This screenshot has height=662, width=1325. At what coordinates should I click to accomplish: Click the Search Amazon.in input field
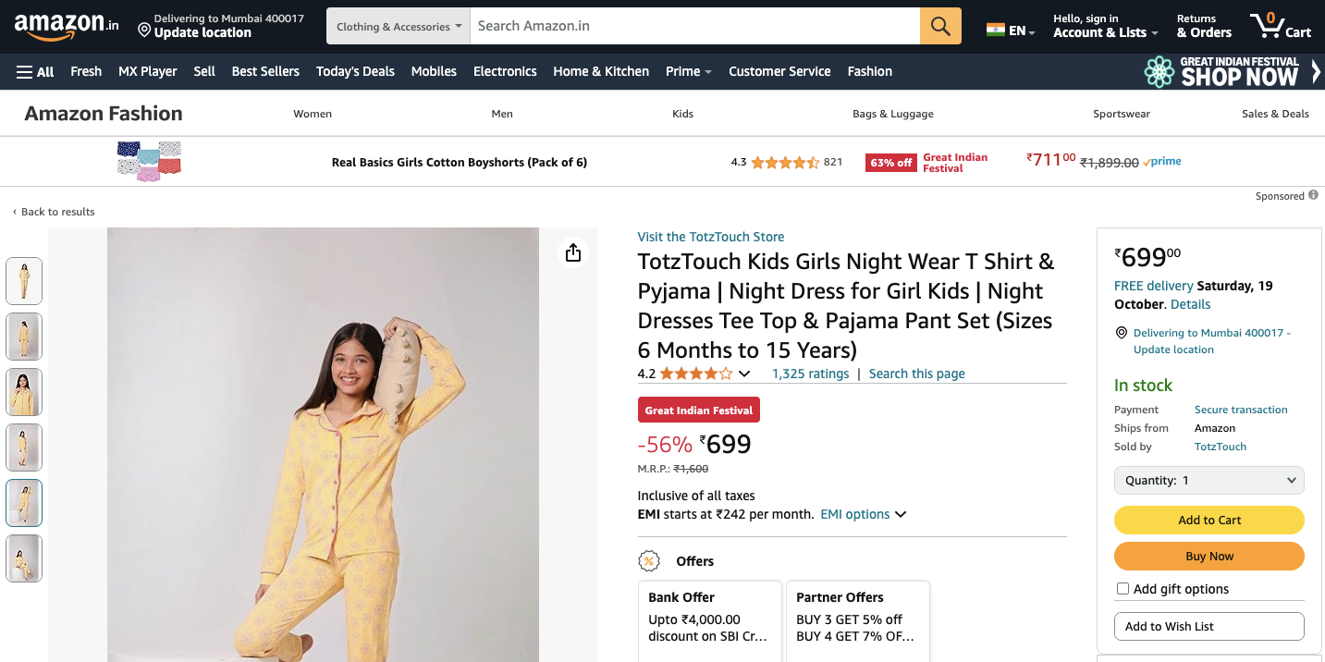tap(694, 26)
